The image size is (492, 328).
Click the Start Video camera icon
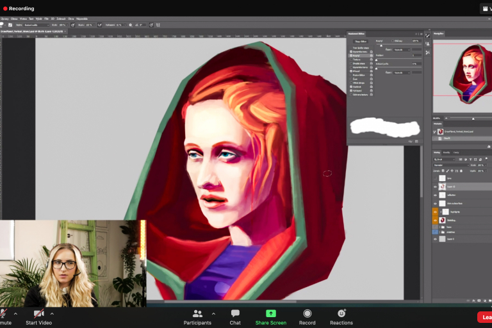(38, 314)
